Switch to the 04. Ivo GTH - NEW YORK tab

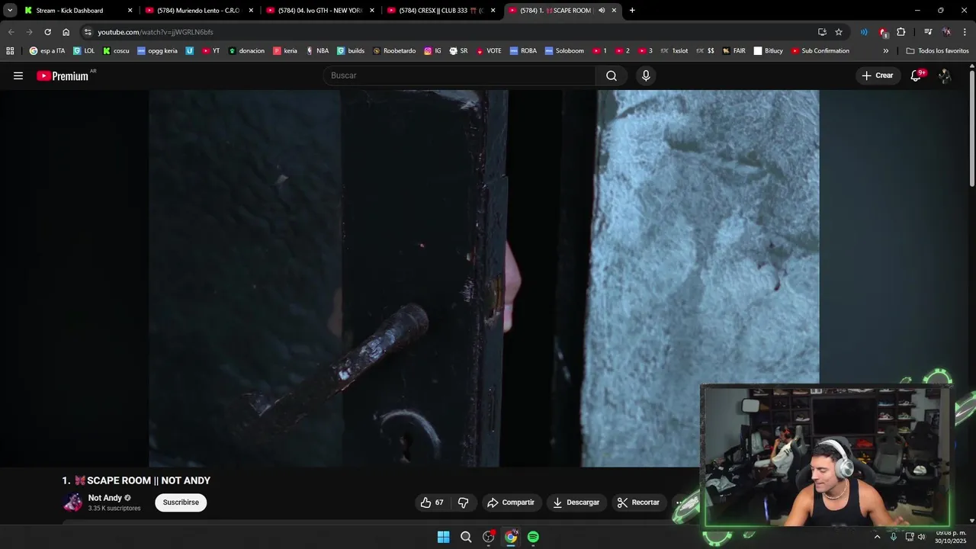(x=319, y=11)
